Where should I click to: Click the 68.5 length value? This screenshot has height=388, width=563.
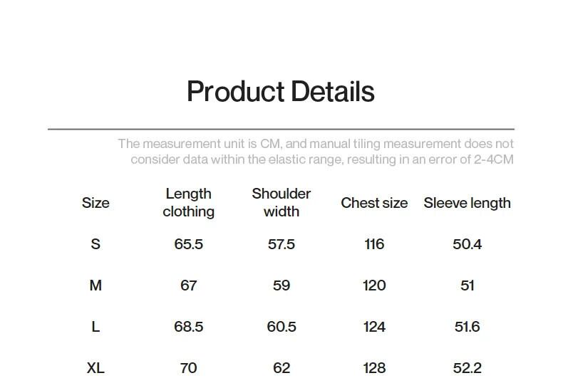coord(188,327)
